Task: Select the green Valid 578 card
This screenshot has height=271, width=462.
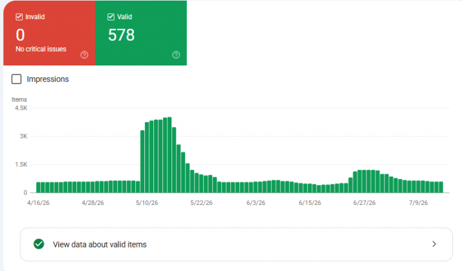Action: [141, 33]
